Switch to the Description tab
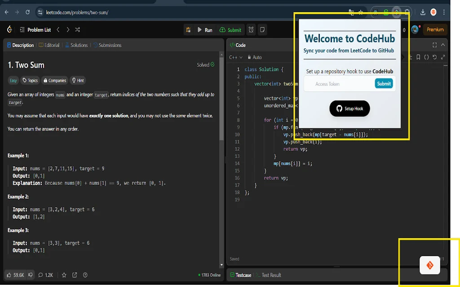Screen dimensions: 460x287 pyautogui.click(x=20, y=45)
